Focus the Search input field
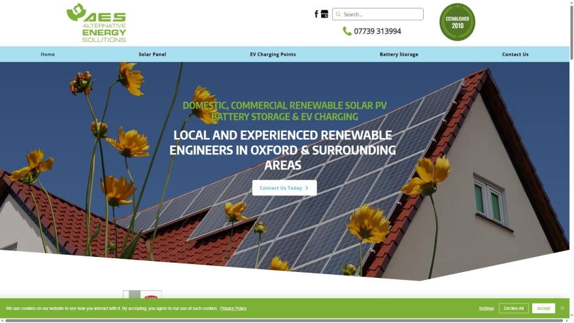This screenshot has width=574, height=323. pos(378,14)
